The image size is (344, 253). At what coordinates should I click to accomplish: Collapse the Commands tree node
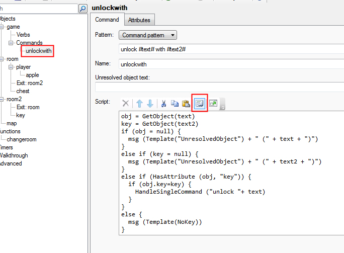[x=11, y=43]
